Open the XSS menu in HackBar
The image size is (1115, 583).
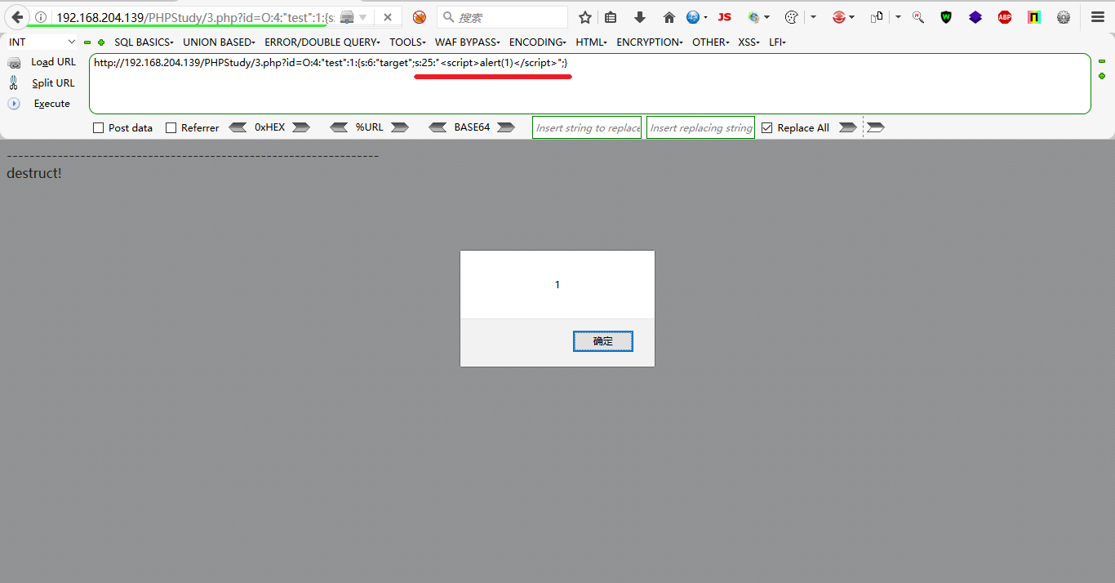pos(749,42)
